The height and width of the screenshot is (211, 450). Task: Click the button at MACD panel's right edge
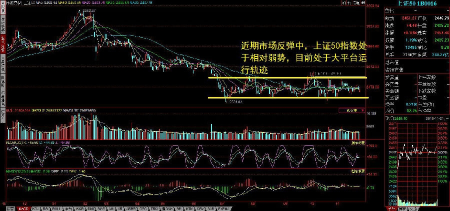pyautogui.click(x=358, y=171)
